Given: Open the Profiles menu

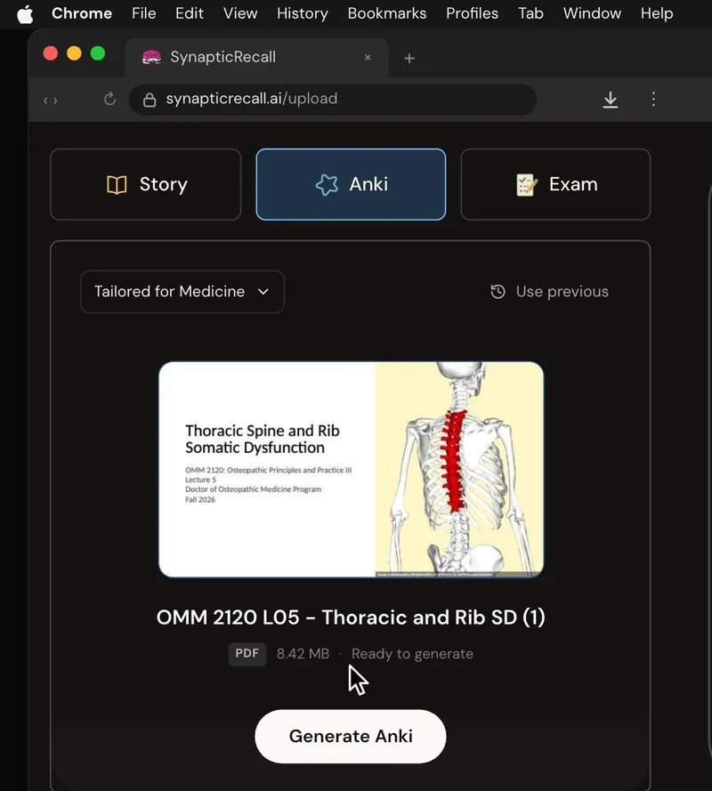Looking at the screenshot, I should (x=472, y=13).
